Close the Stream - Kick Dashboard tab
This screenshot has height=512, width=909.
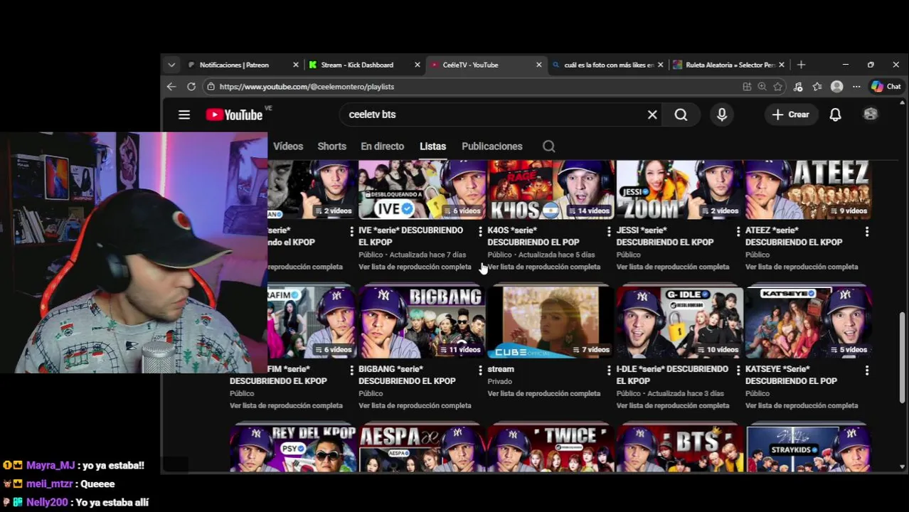coord(418,65)
